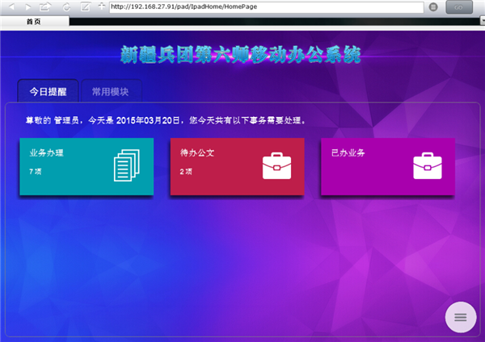Click the briefcase icon on 已办业务 tile
The height and width of the screenshot is (342, 485).
click(428, 165)
